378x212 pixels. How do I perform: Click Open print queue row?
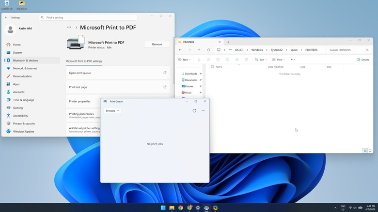pyautogui.click(x=118, y=73)
